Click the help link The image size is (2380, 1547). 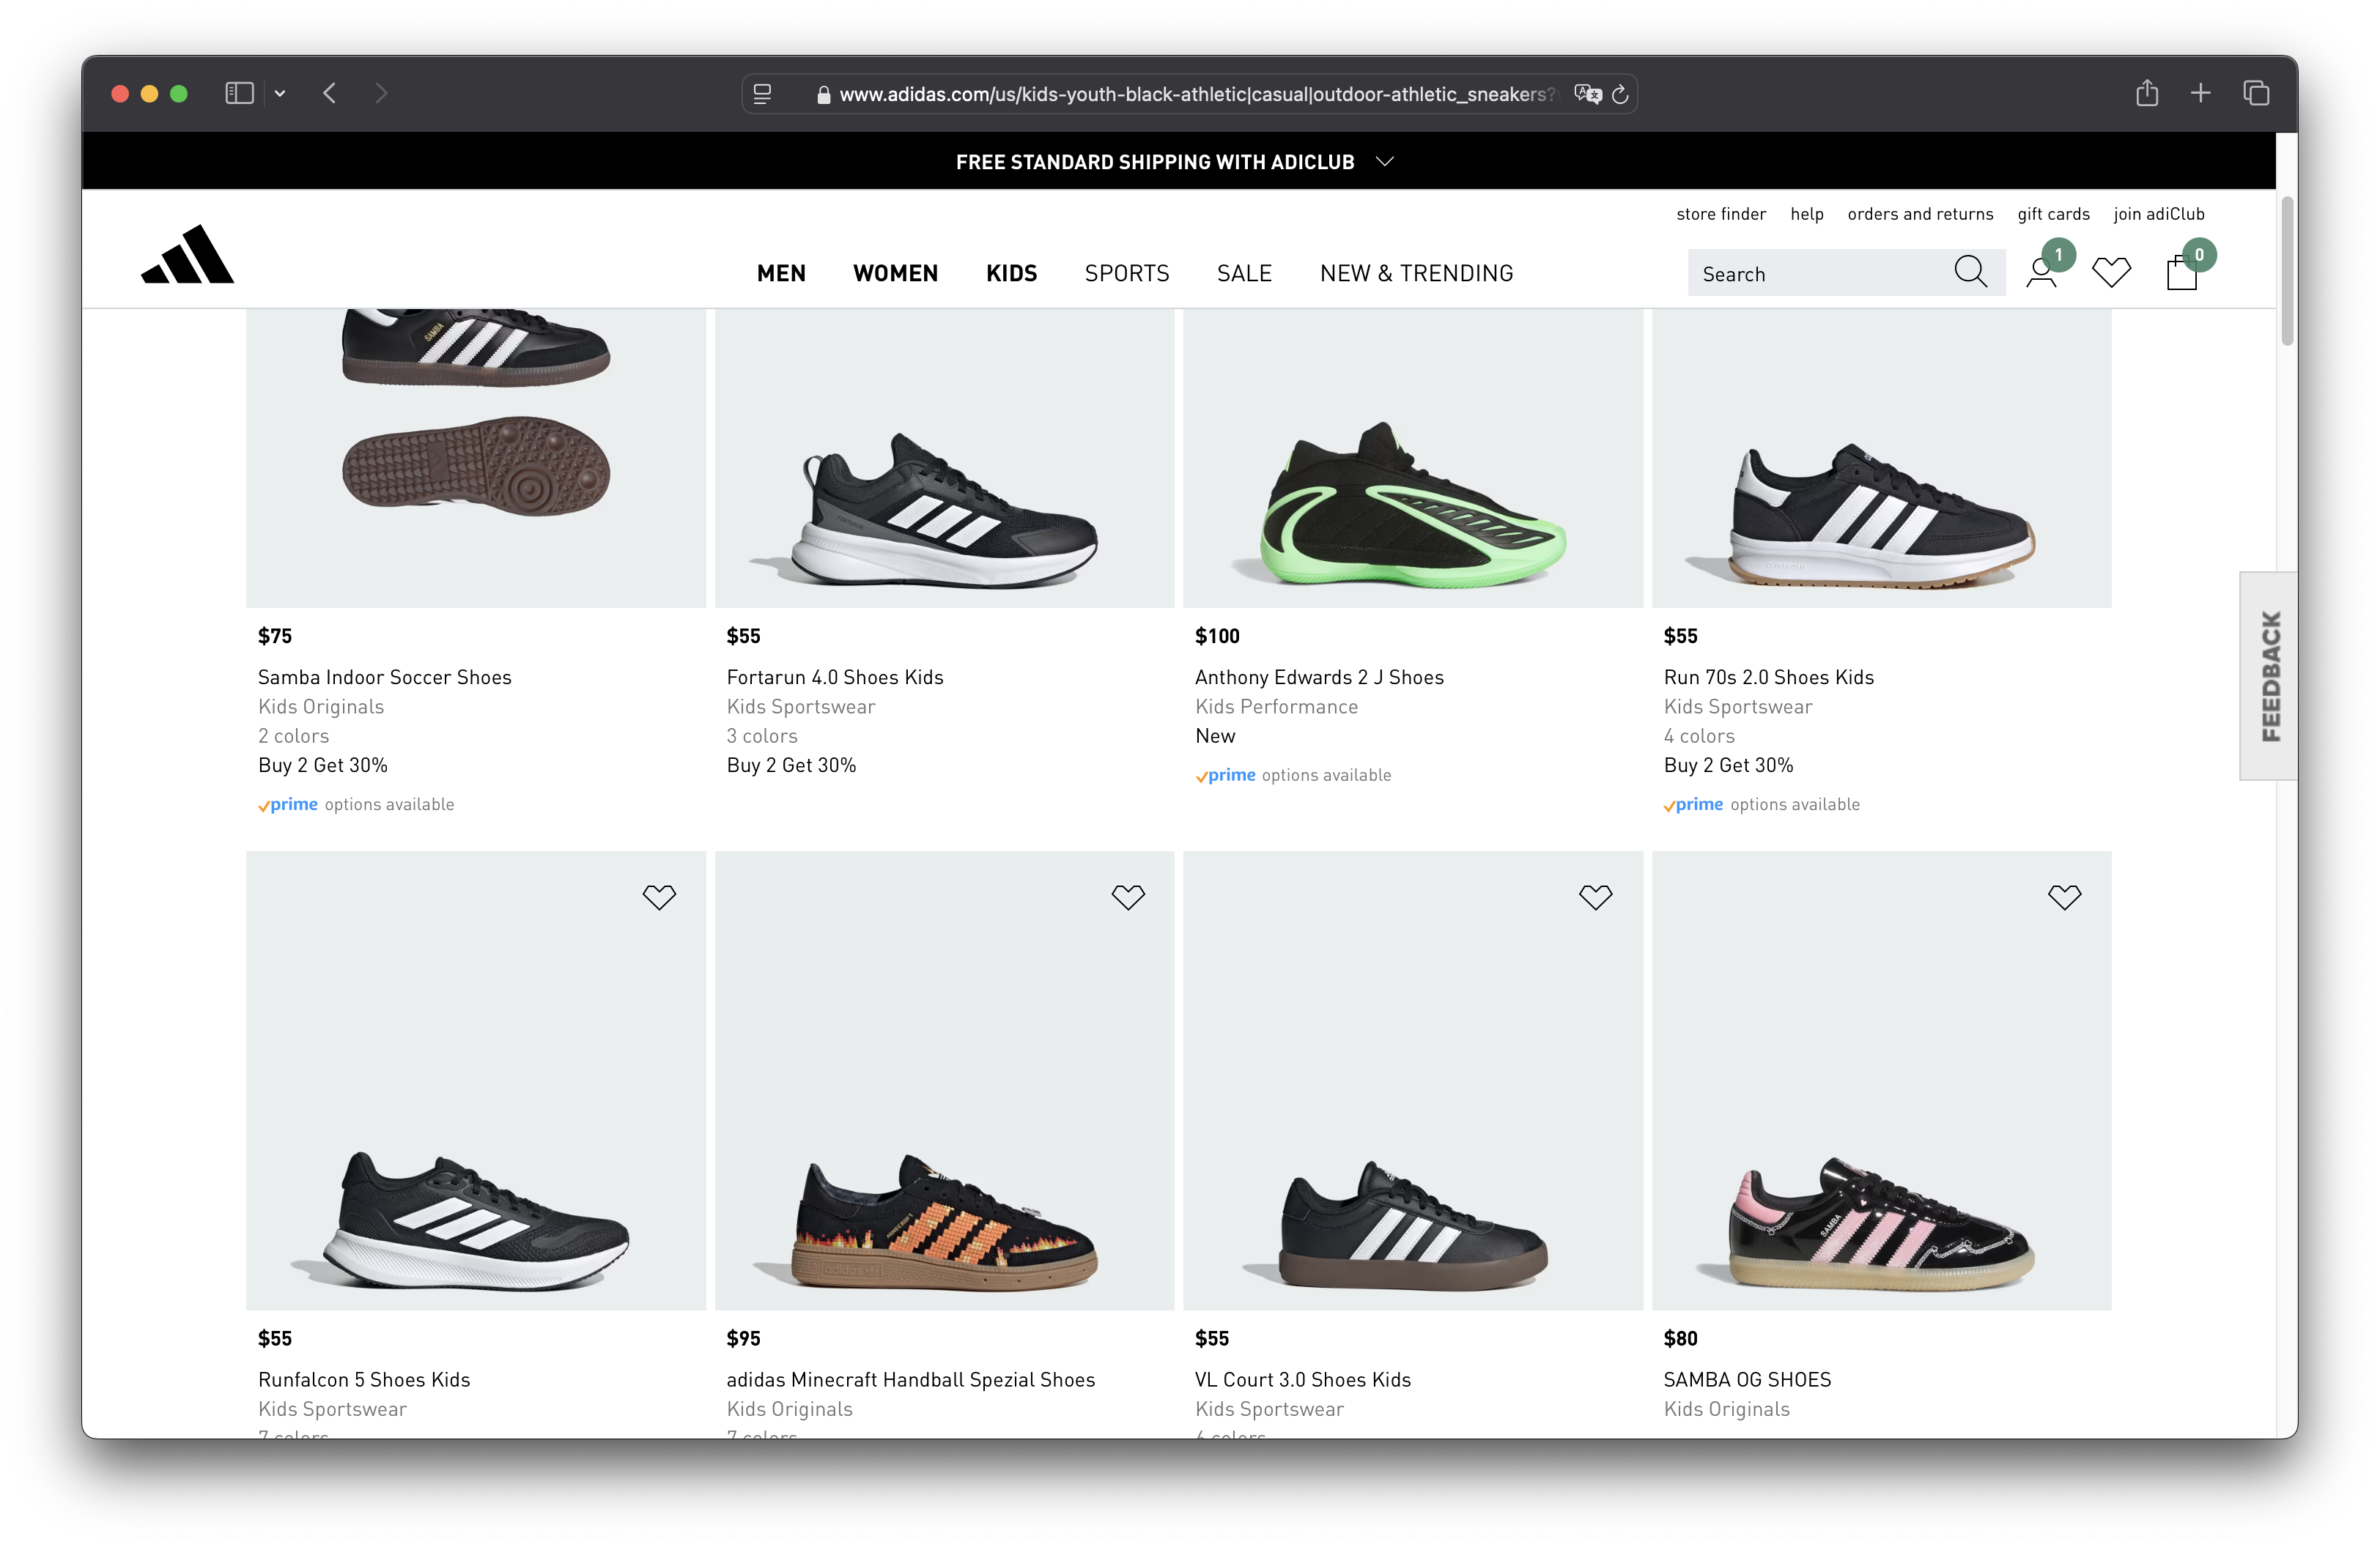1806,214
